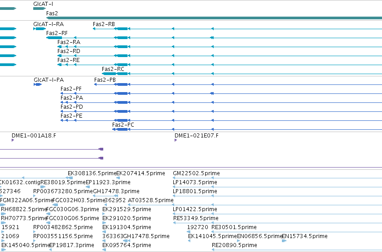Image resolution: width=382 pixels, height=252 pixels.
Task: Select the Fas2-RC transcript label
Action: coord(113,69)
